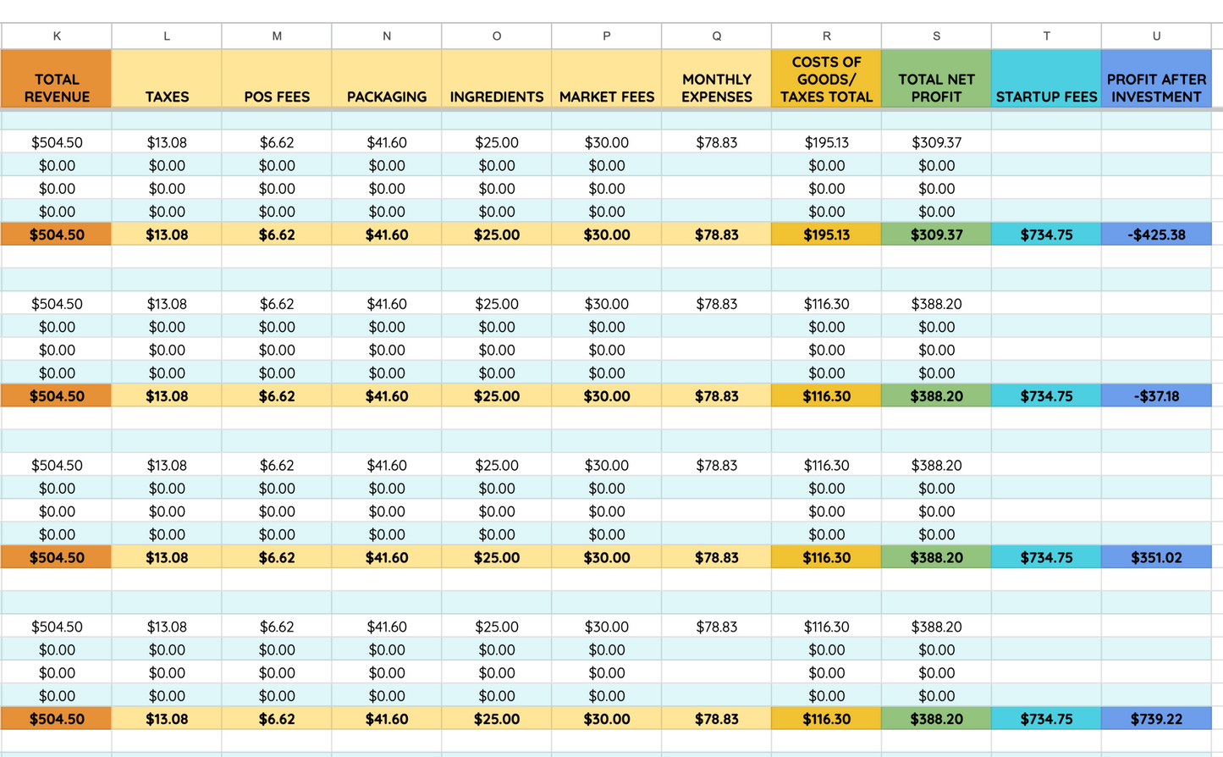Select column M header letter

(277, 36)
